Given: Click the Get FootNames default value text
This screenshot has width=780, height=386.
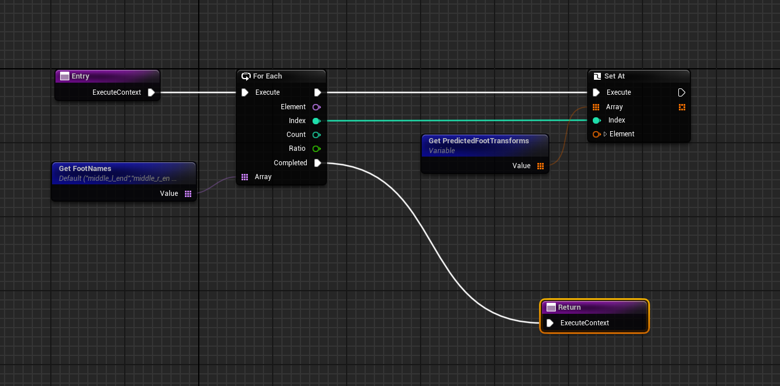Looking at the screenshot, I should pos(118,179).
